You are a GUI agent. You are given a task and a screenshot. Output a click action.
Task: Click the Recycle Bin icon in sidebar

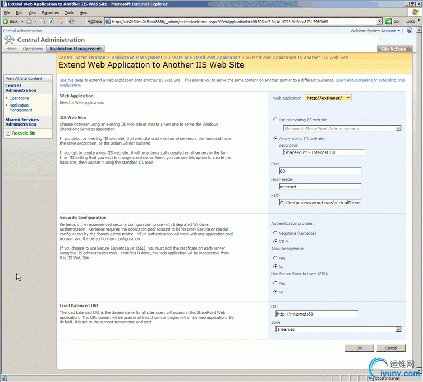pos(8,133)
